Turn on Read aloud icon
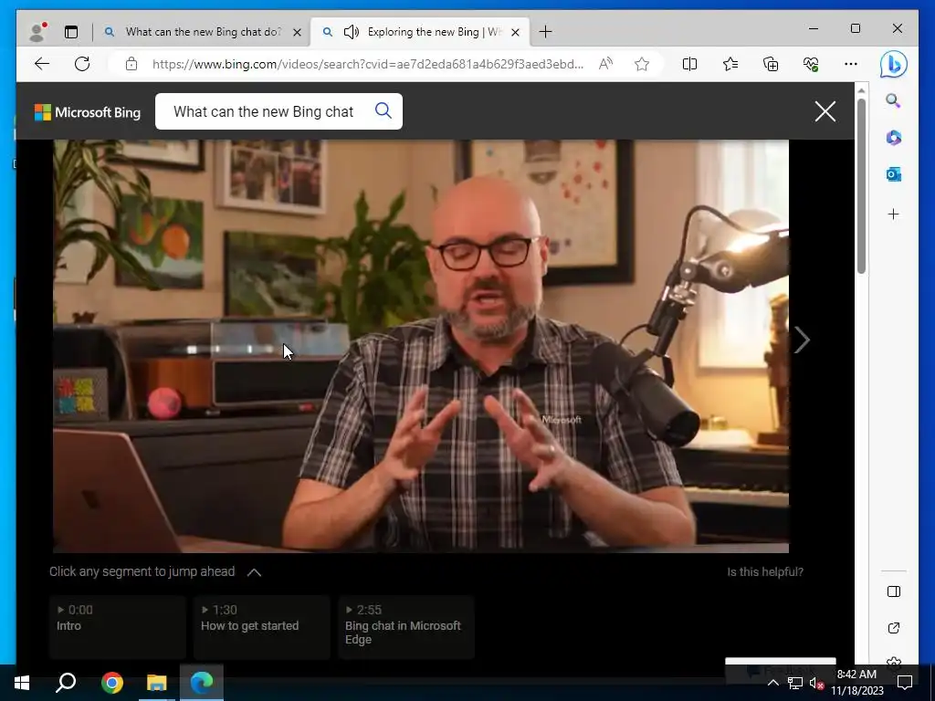Image resolution: width=935 pixels, height=701 pixels. point(605,64)
